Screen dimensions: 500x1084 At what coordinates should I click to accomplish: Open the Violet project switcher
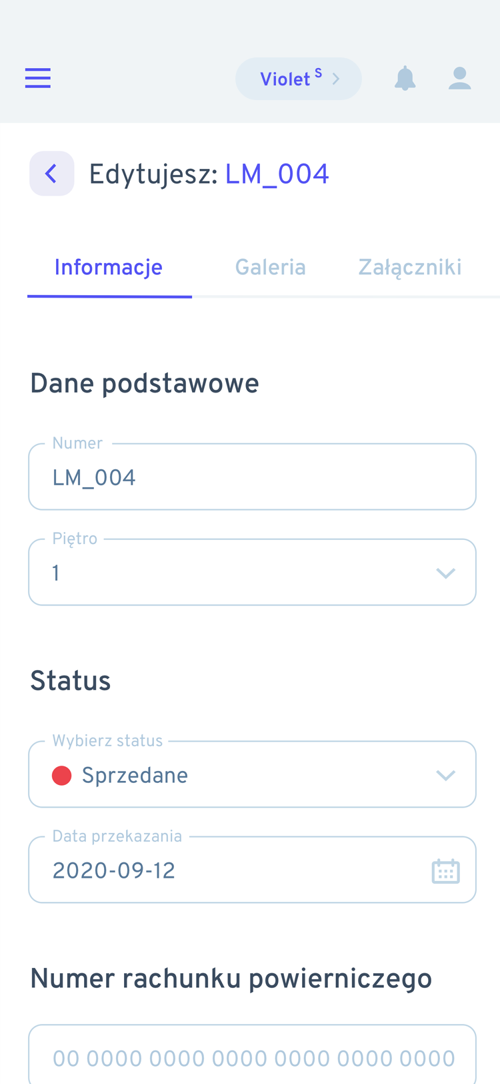(x=299, y=79)
